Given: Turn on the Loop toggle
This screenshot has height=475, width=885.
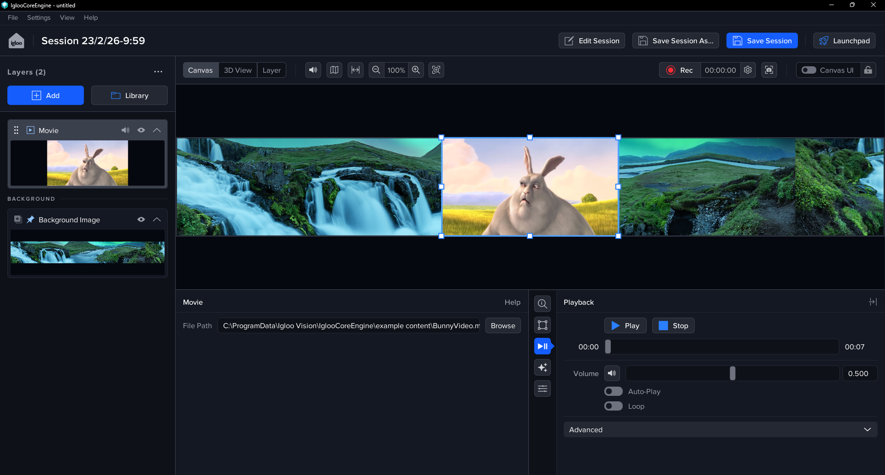Looking at the screenshot, I should point(614,406).
